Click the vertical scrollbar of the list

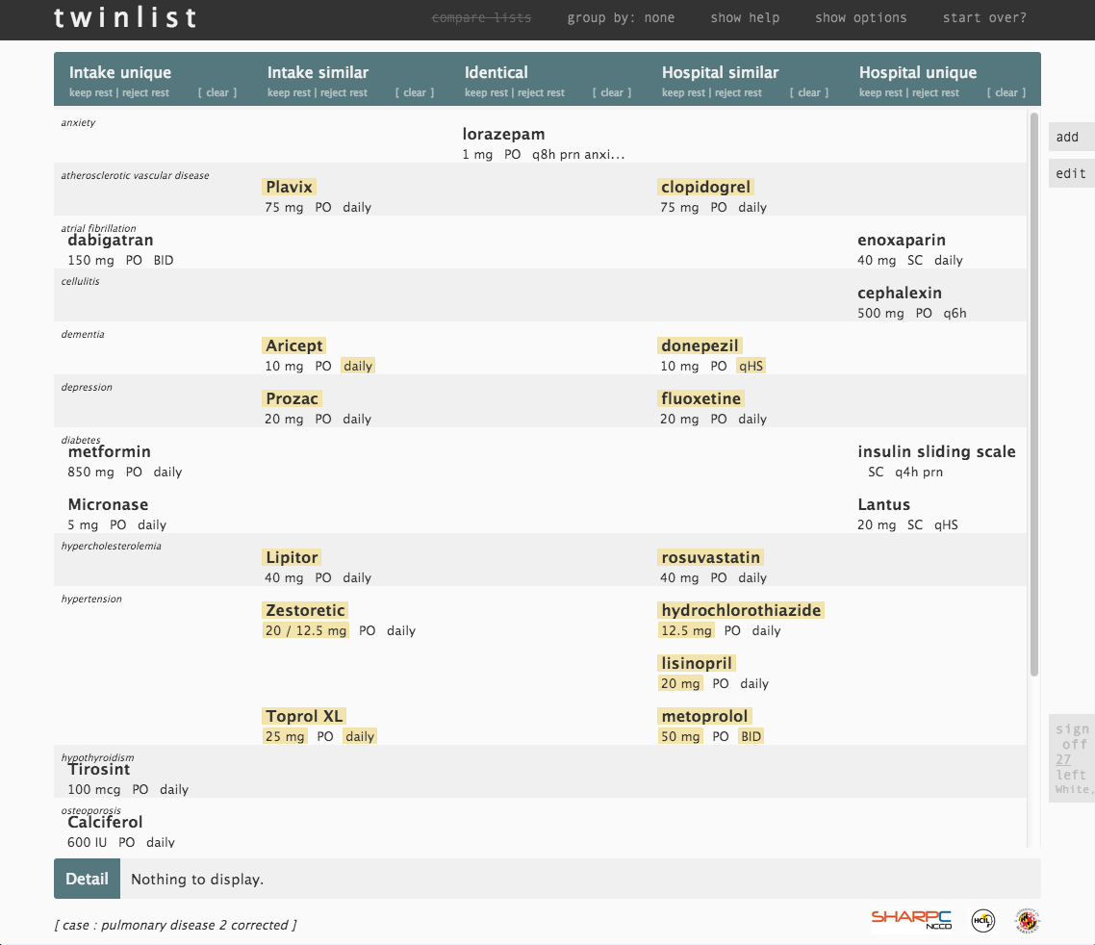point(1034,395)
